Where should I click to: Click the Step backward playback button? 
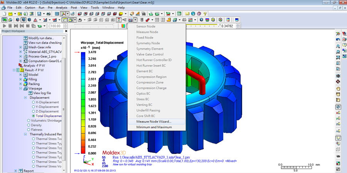tap(22, 26)
